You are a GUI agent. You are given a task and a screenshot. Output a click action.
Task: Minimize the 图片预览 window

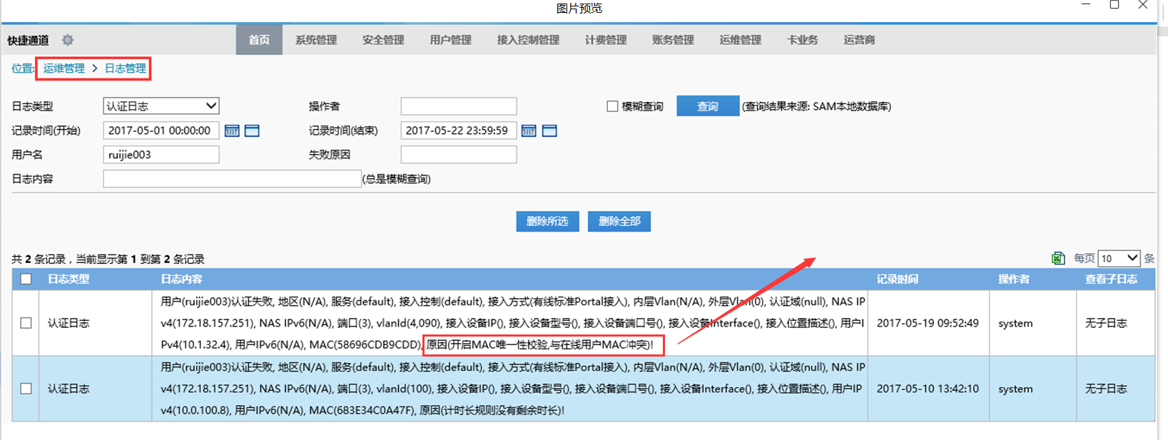1086,5
